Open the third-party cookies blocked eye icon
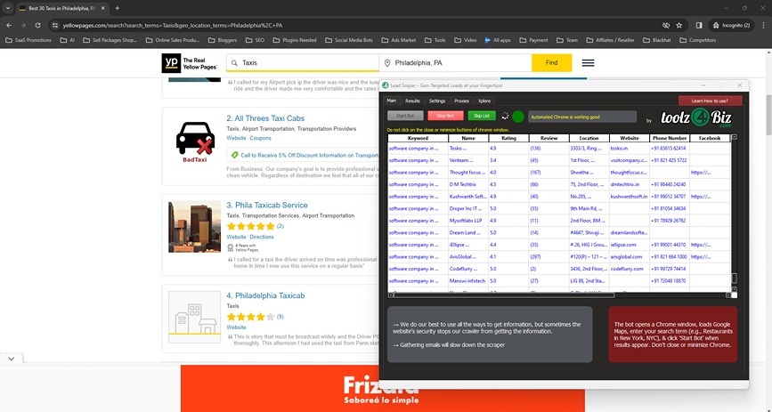772x412 pixels. pos(666,25)
